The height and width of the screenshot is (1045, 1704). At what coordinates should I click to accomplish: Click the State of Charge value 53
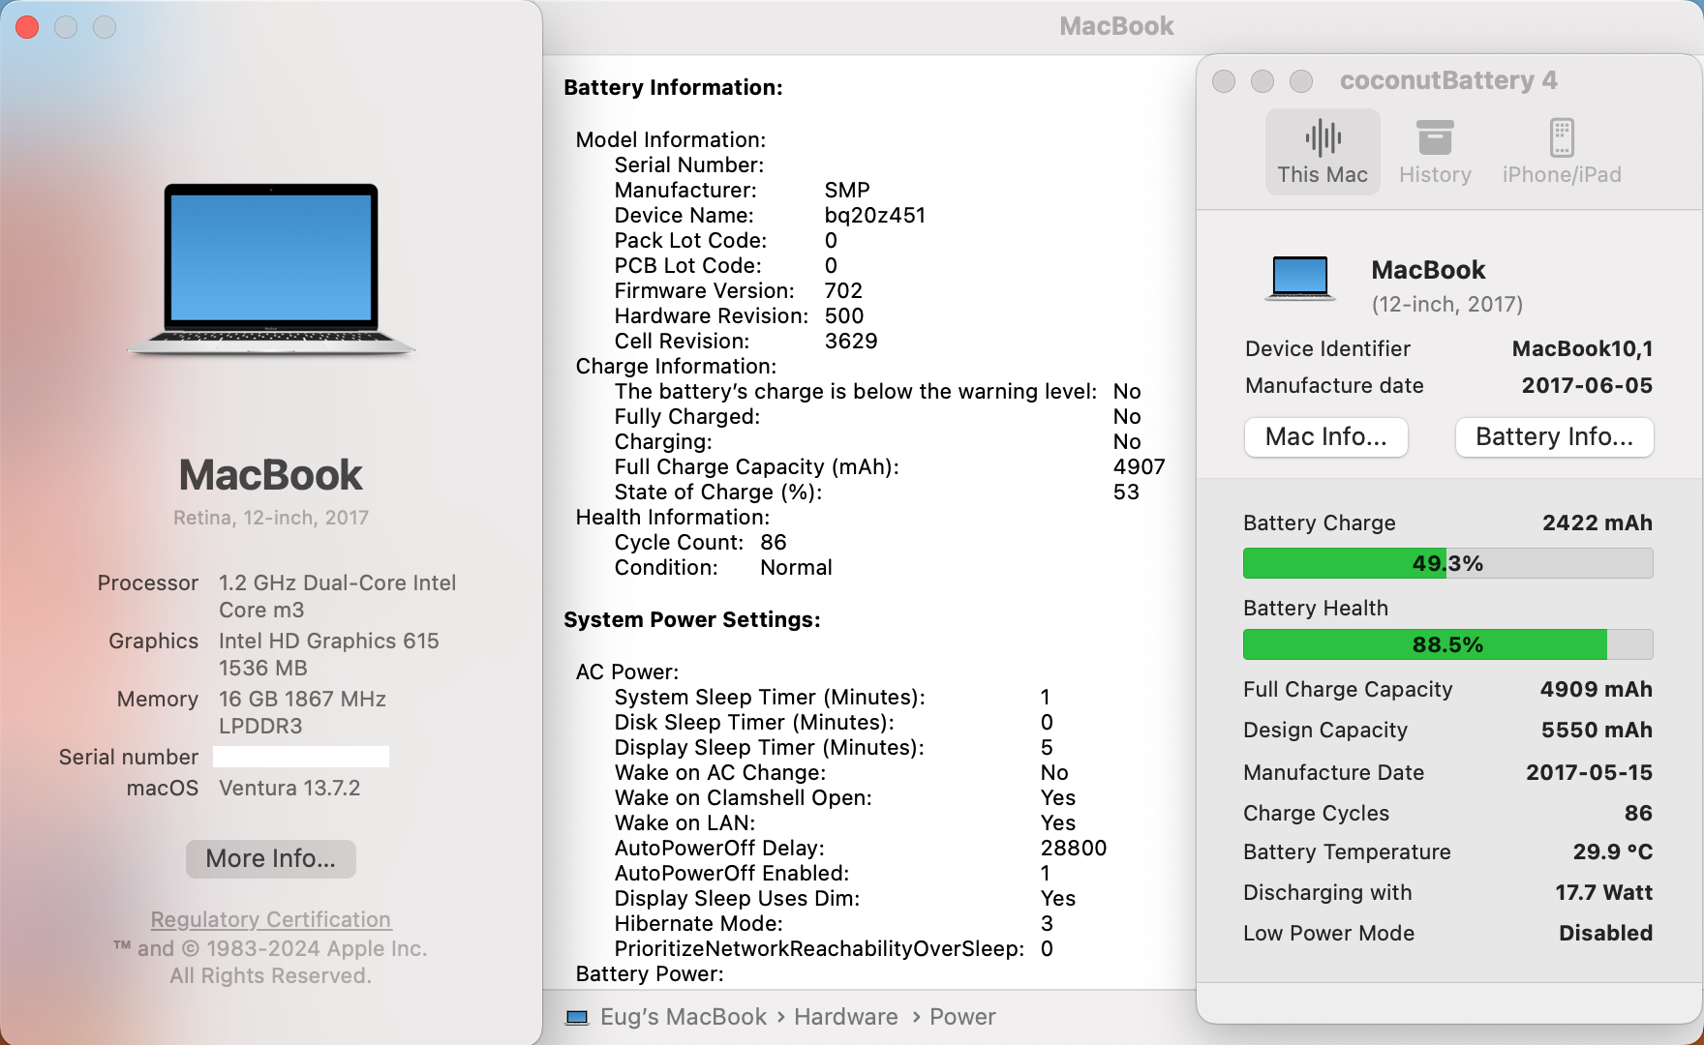[1126, 492]
